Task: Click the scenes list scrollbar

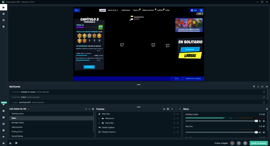Action: pyautogui.click(x=93, y=122)
